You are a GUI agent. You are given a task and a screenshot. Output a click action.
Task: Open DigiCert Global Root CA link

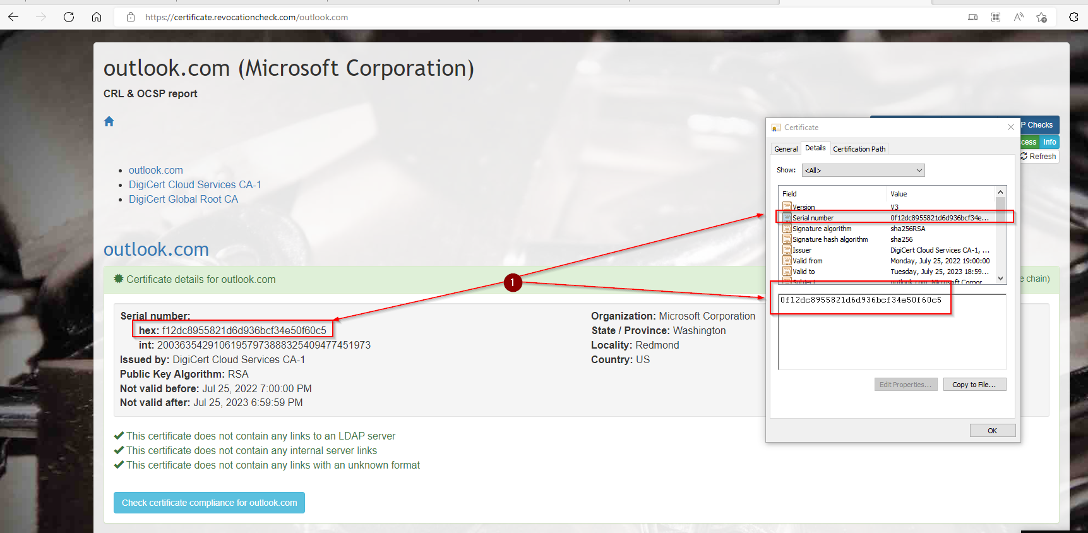point(183,199)
